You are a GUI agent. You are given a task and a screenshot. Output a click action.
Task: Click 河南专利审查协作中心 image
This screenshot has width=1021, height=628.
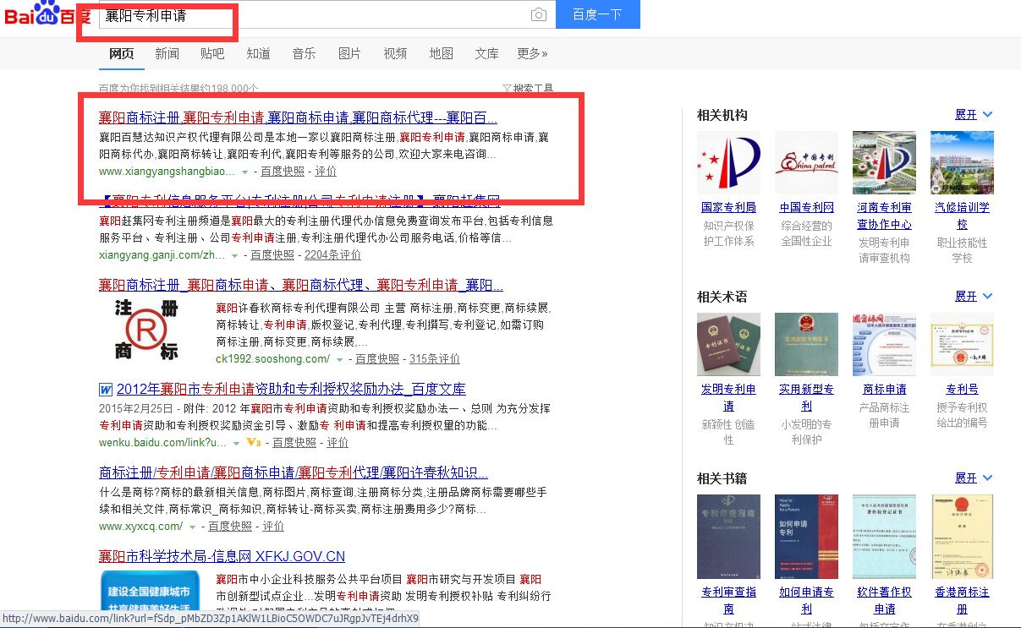[x=884, y=162]
